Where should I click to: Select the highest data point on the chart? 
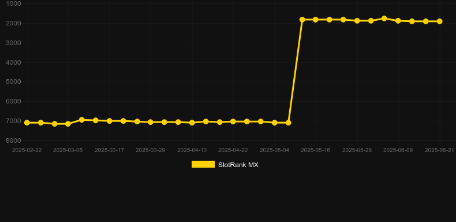[384, 18]
